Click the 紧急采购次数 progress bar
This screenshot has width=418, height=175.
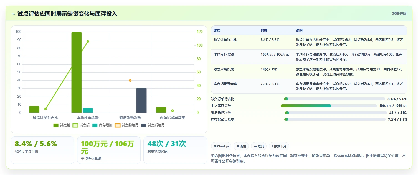[x=336, y=113]
